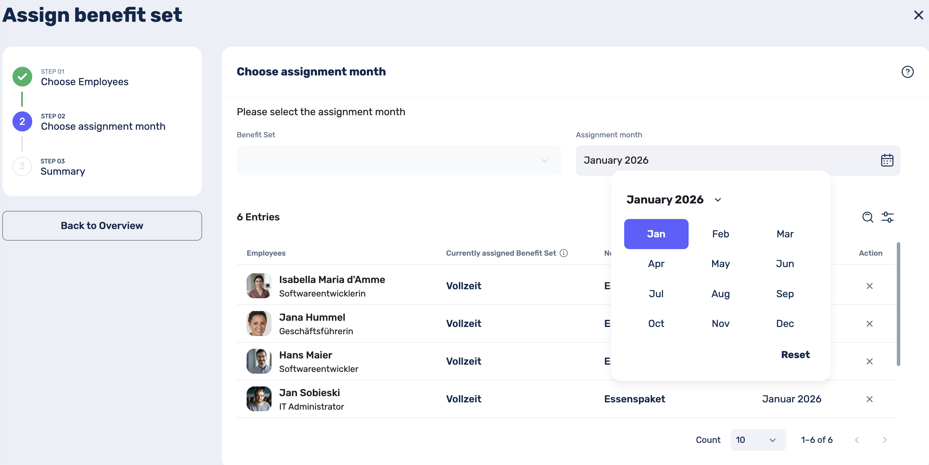Open the calendar icon in Assignment month
Image resolution: width=929 pixels, height=465 pixels.
[x=886, y=160]
